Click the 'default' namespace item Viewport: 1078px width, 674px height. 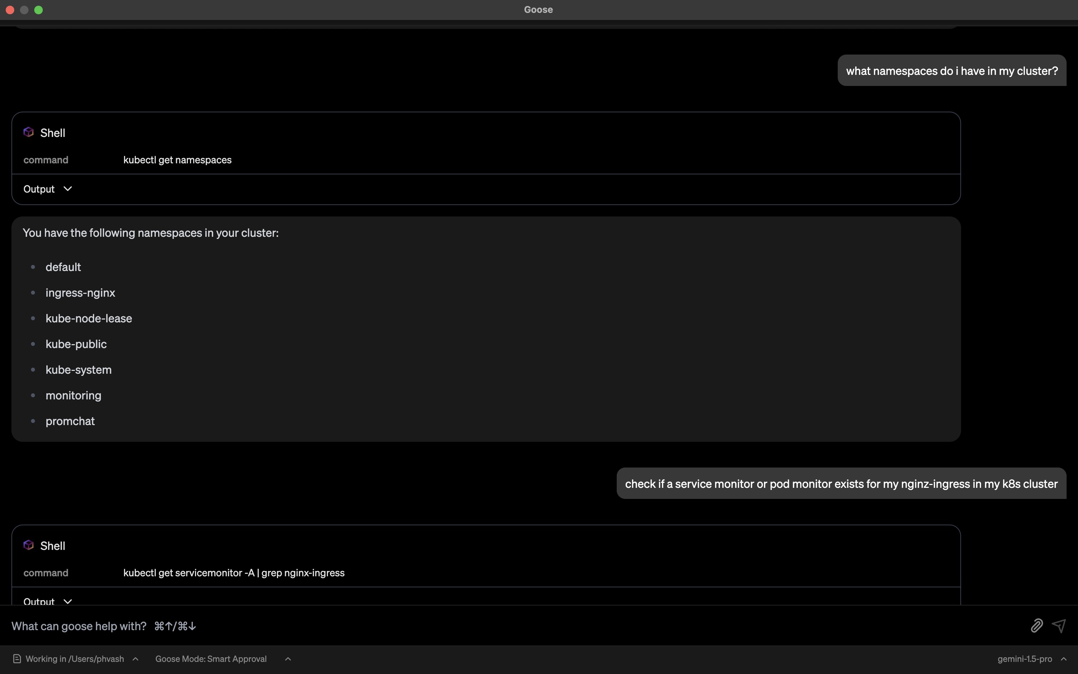[63, 267]
